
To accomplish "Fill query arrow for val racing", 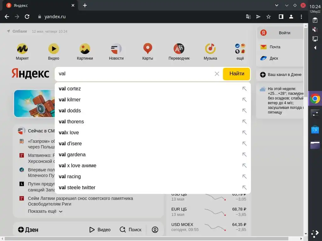I will click(244, 177).
